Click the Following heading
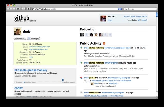The height and width of the screenshot is (107, 164). click(87, 29)
